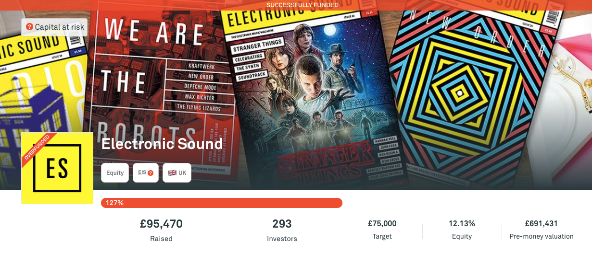The height and width of the screenshot is (253, 592).
Task: Click the Successfully Funded banner
Action: 296,5
